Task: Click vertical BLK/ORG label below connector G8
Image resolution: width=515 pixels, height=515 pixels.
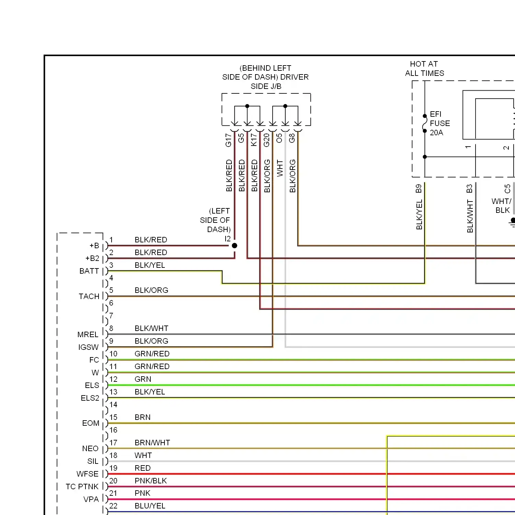Action: 293,176
